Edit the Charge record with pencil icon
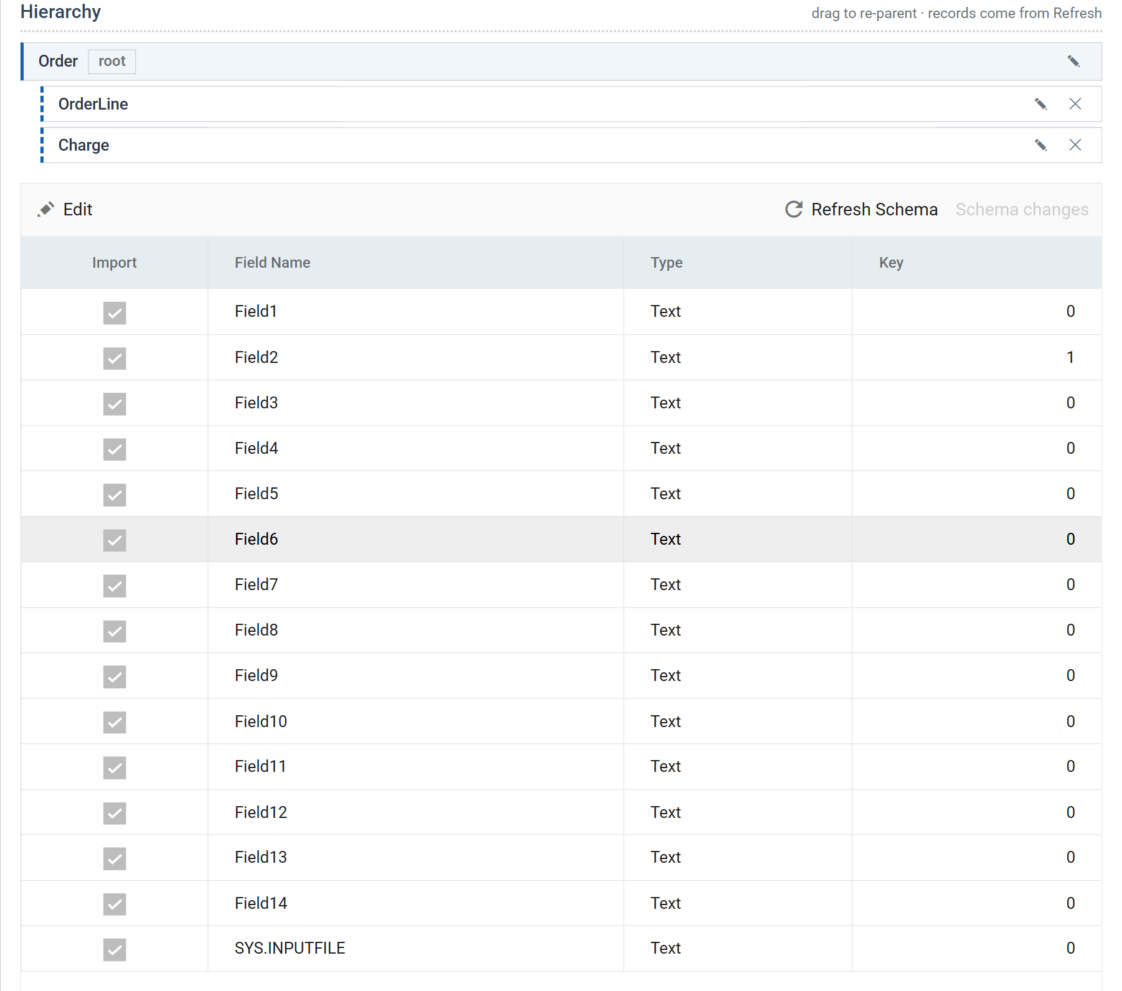The width and height of the screenshot is (1122, 991). coord(1040,145)
